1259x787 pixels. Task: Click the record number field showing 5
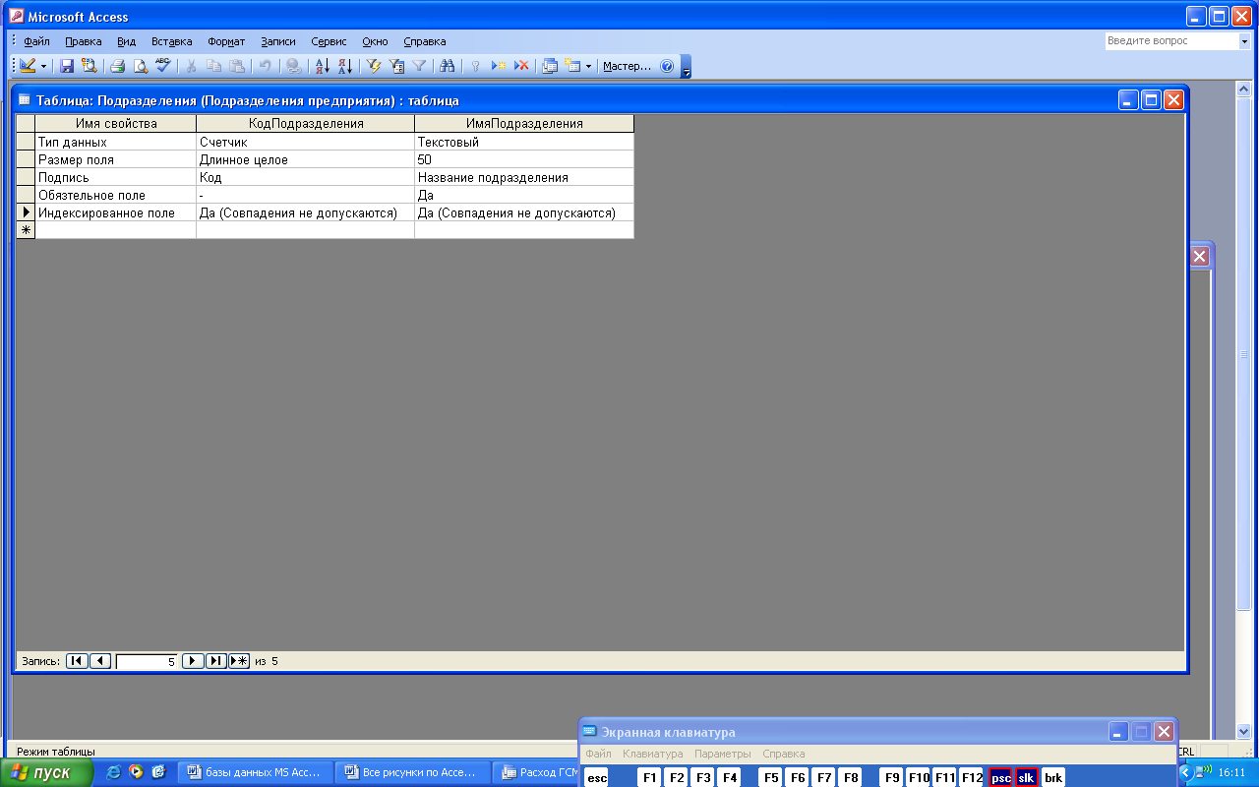click(x=147, y=662)
